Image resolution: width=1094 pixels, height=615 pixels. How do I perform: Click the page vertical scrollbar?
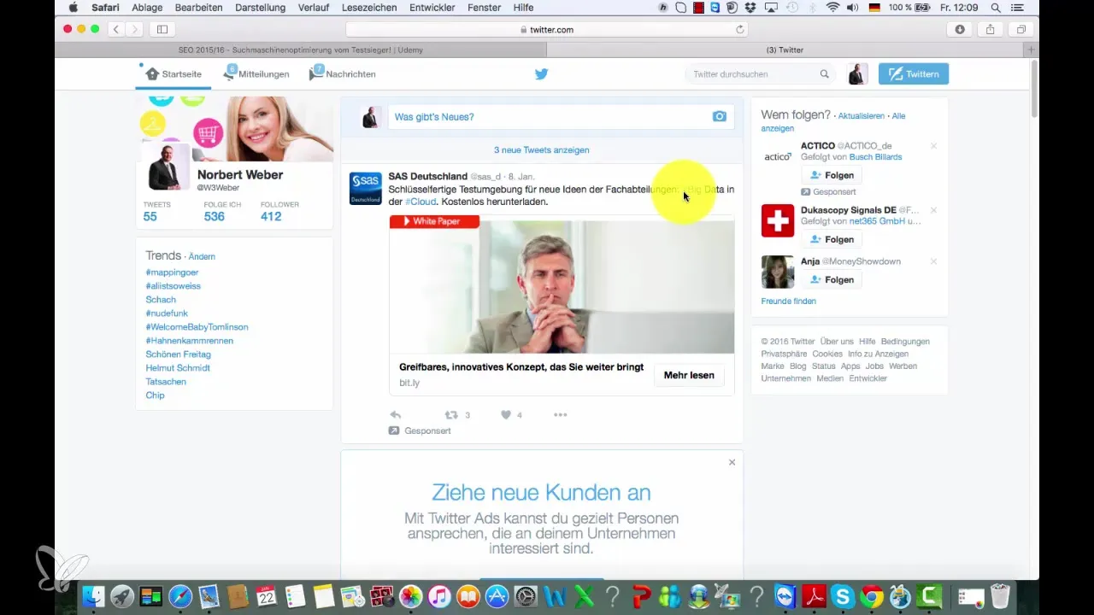click(1033, 90)
